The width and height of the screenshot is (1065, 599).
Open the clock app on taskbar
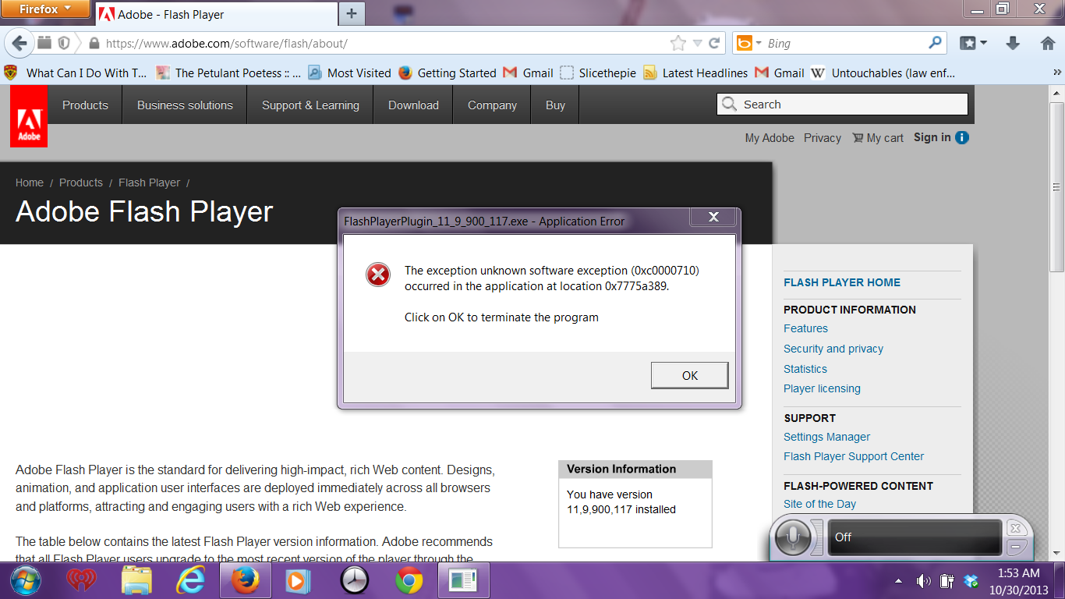(354, 580)
